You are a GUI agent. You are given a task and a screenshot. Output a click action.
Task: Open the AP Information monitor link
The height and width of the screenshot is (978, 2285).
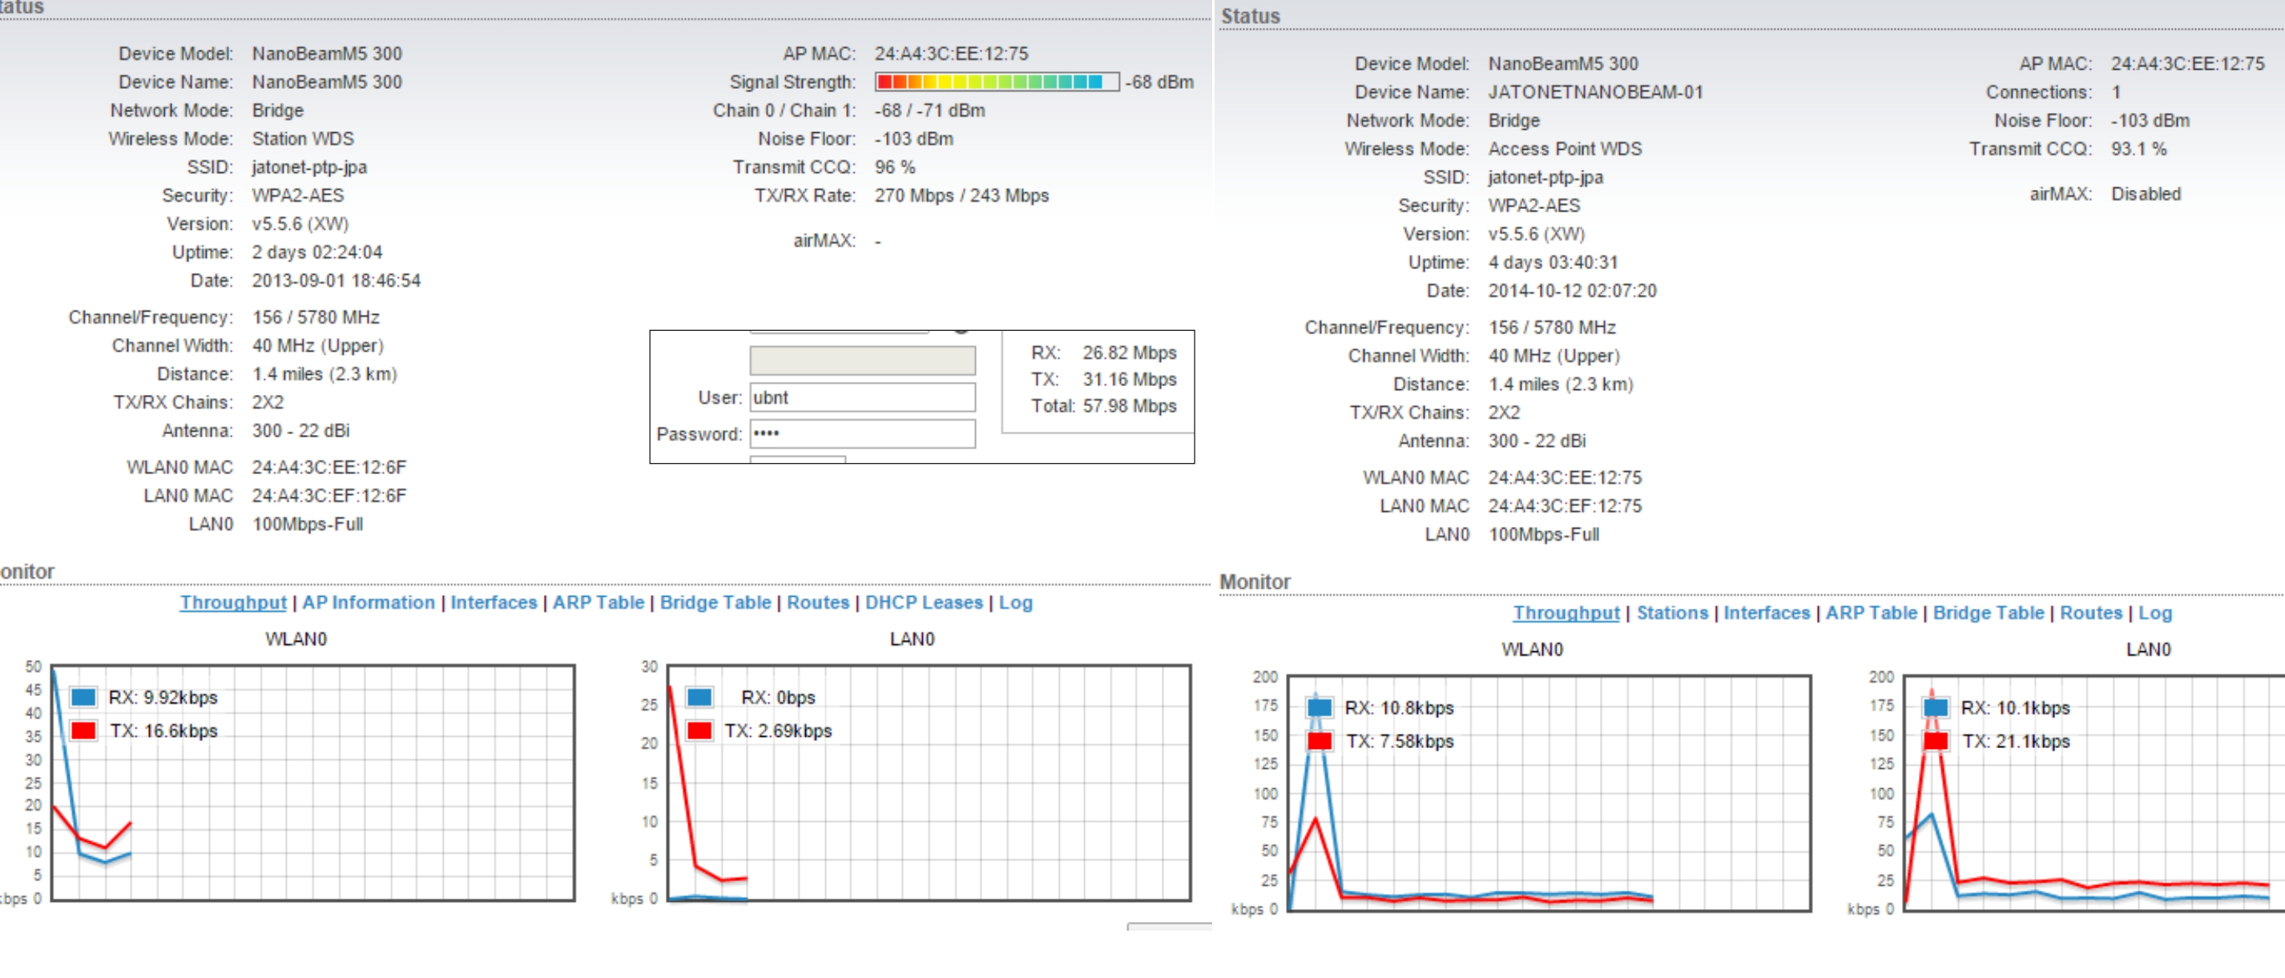368,603
